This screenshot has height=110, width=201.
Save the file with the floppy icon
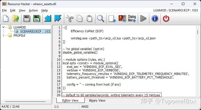[27, 19]
